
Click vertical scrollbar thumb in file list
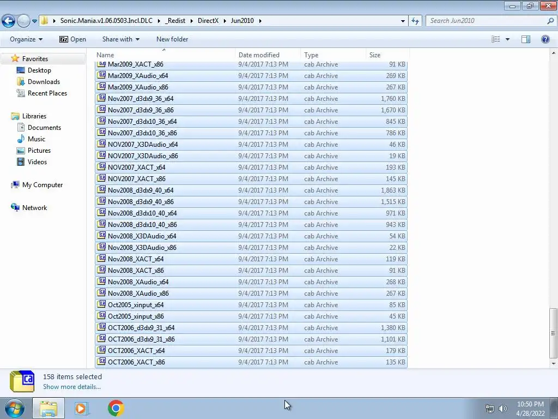tap(553, 333)
